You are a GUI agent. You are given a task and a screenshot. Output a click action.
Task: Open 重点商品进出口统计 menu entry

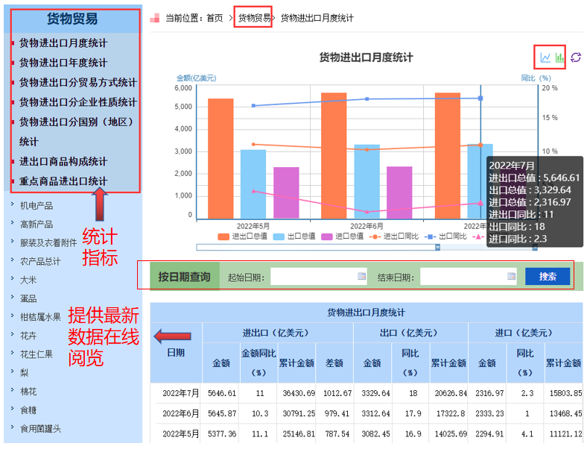(63, 181)
